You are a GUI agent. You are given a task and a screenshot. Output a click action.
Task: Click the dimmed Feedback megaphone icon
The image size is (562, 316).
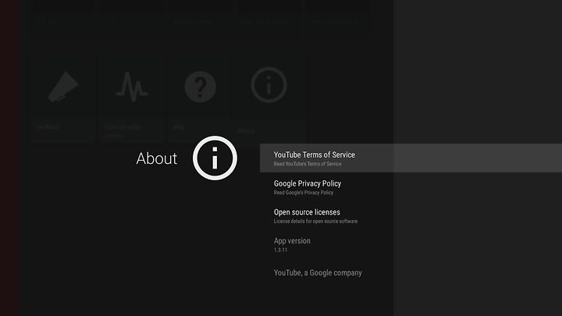[63, 87]
